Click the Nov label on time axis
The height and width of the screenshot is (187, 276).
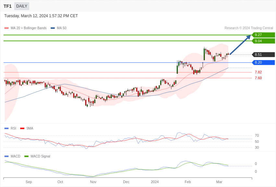click(x=93, y=182)
